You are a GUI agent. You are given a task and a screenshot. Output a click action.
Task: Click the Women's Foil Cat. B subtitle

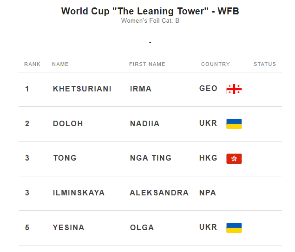tap(150, 20)
